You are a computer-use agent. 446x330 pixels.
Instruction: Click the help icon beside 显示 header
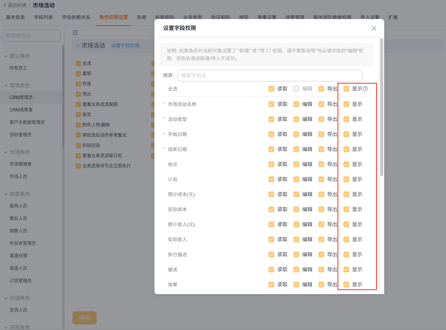(x=365, y=89)
